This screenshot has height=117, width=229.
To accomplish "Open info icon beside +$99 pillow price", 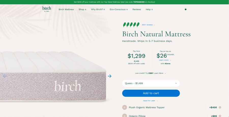I will click(220, 116).
